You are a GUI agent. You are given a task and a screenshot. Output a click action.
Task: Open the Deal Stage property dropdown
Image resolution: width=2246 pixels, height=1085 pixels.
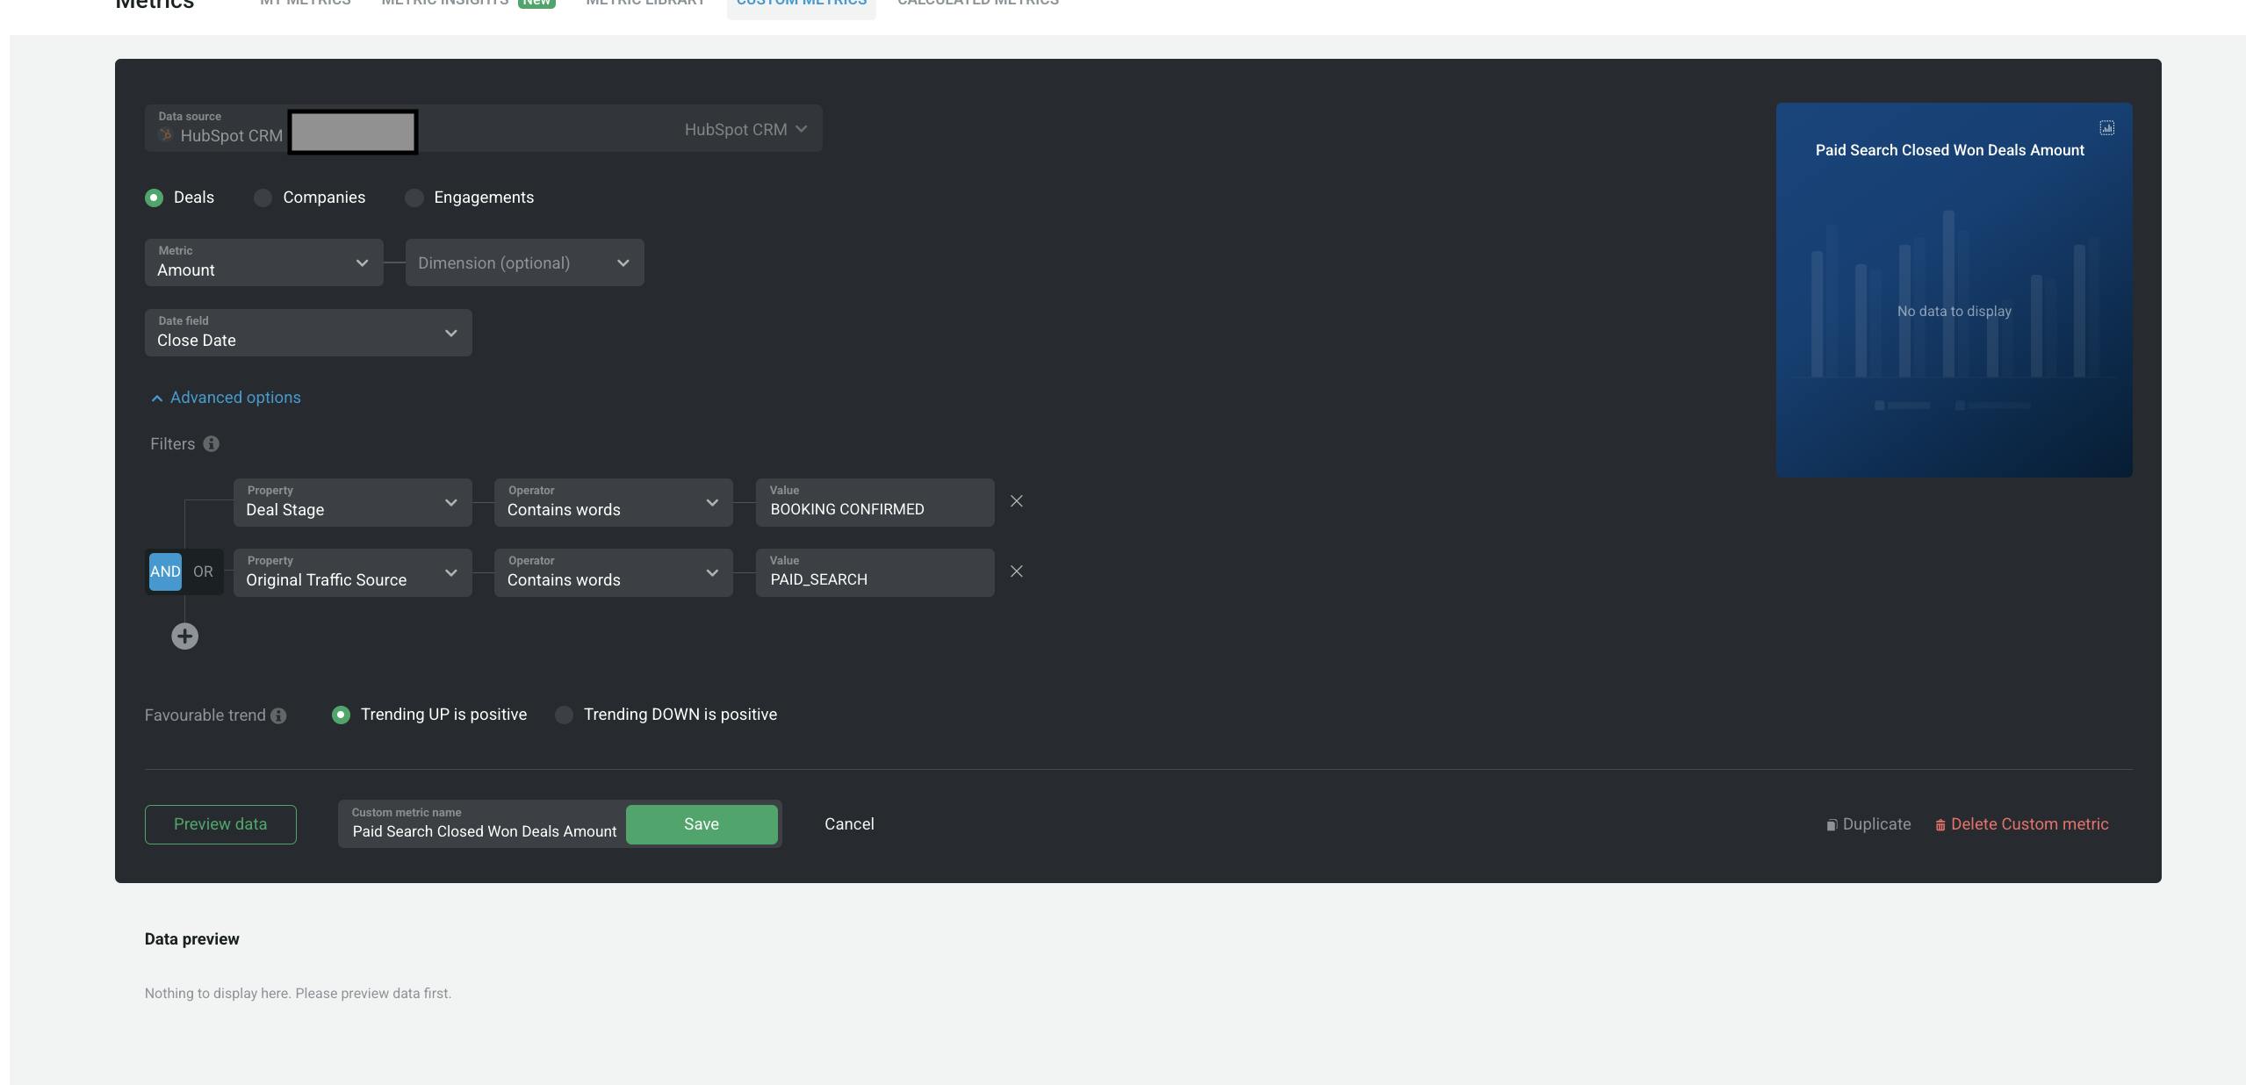tap(352, 502)
